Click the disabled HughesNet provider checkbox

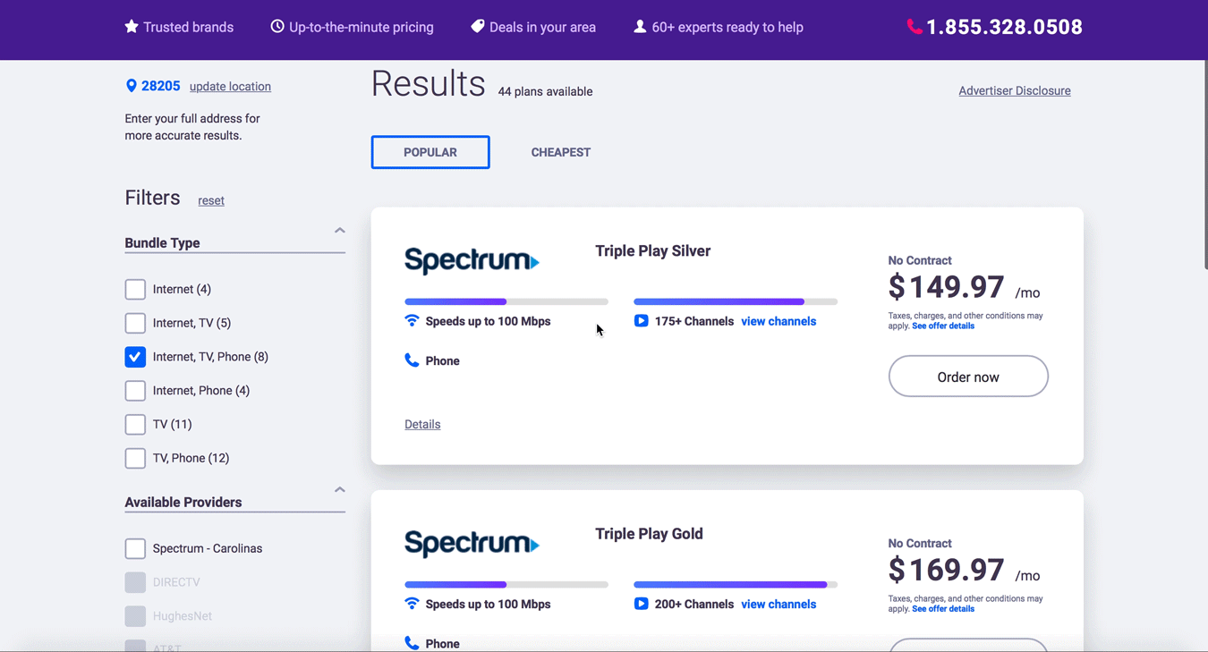135,616
